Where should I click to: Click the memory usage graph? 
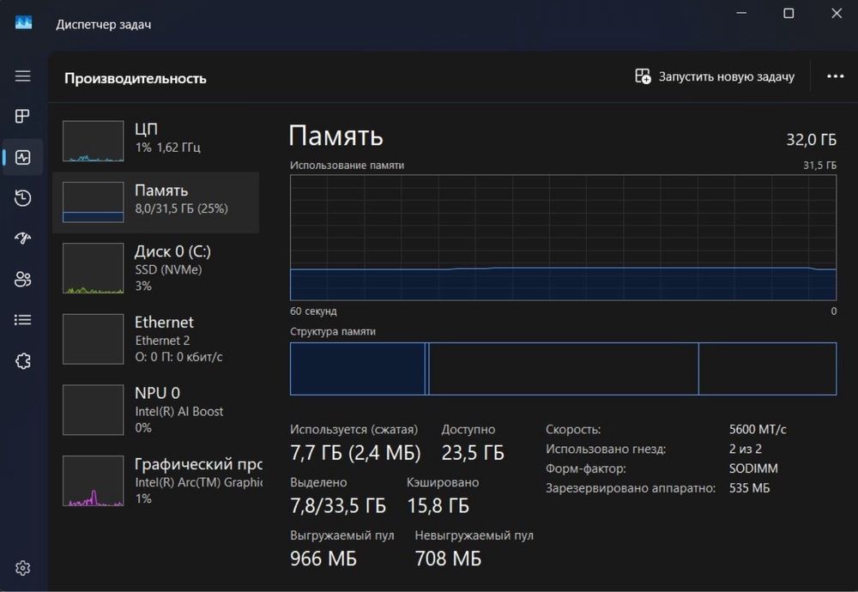point(563,238)
